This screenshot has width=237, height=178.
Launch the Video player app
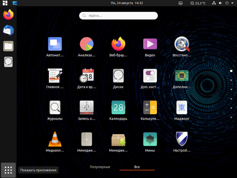(150, 44)
